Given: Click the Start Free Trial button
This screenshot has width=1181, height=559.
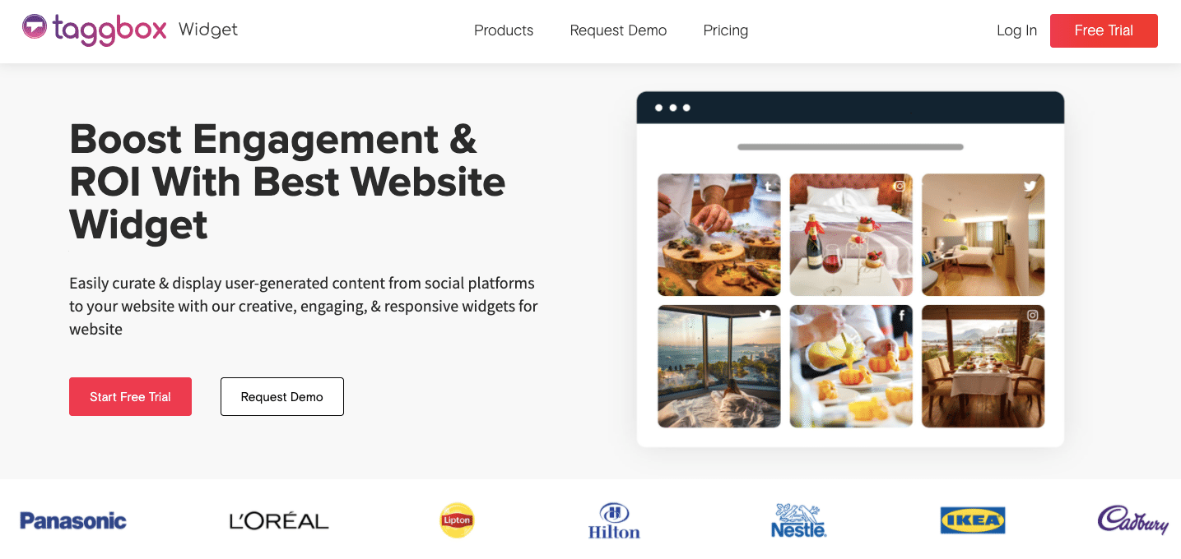Looking at the screenshot, I should 130,396.
